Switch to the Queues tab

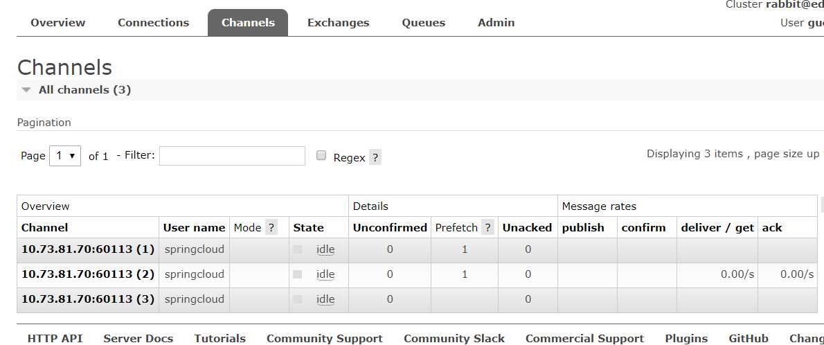423,23
